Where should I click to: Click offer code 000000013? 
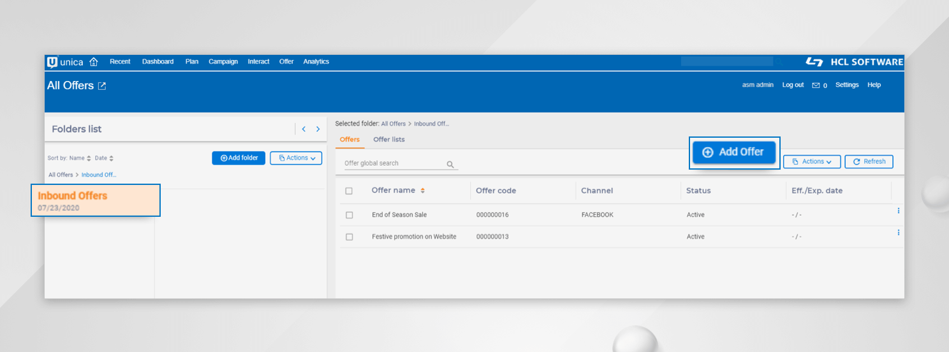tap(492, 237)
